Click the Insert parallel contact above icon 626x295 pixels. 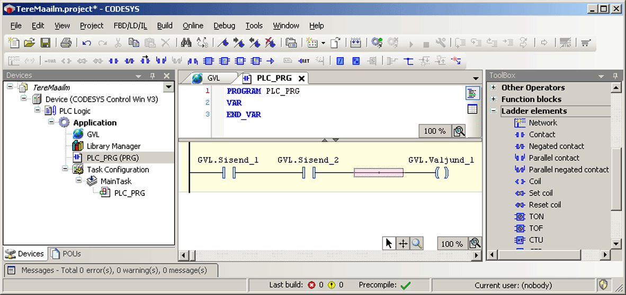[193, 61]
